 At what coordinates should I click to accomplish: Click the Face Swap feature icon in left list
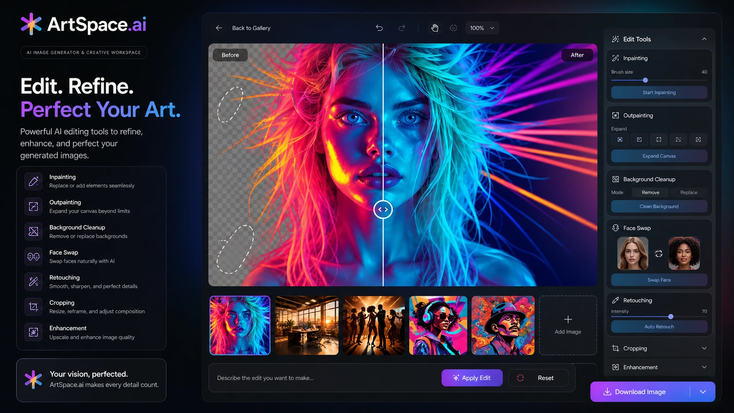click(x=33, y=257)
